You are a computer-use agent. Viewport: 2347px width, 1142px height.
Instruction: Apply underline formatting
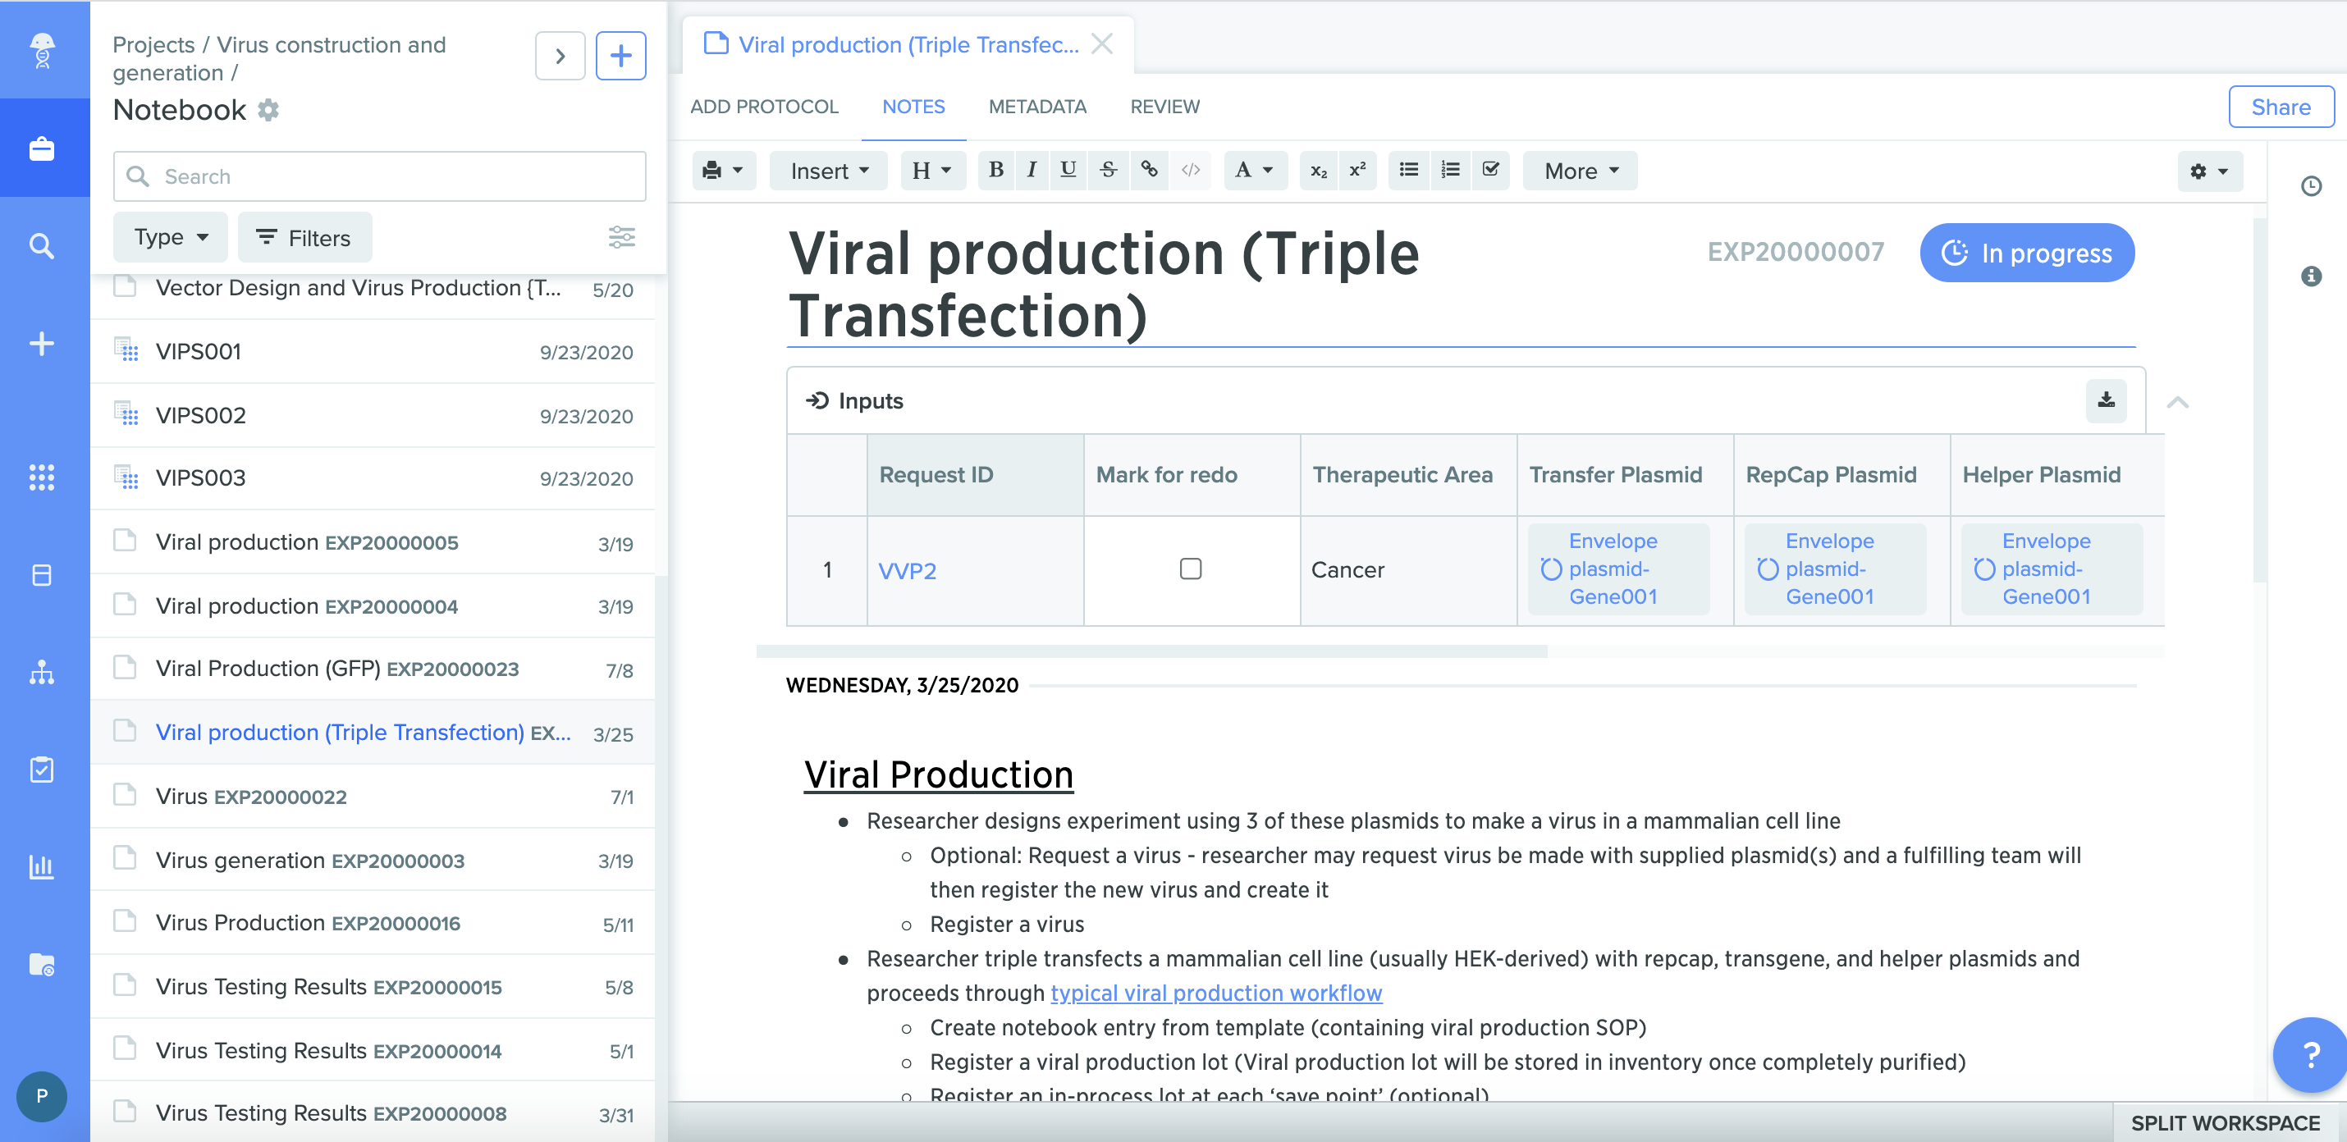click(x=1068, y=171)
